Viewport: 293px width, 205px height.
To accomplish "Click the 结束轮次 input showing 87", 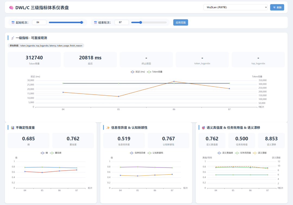I will coord(122,22).
